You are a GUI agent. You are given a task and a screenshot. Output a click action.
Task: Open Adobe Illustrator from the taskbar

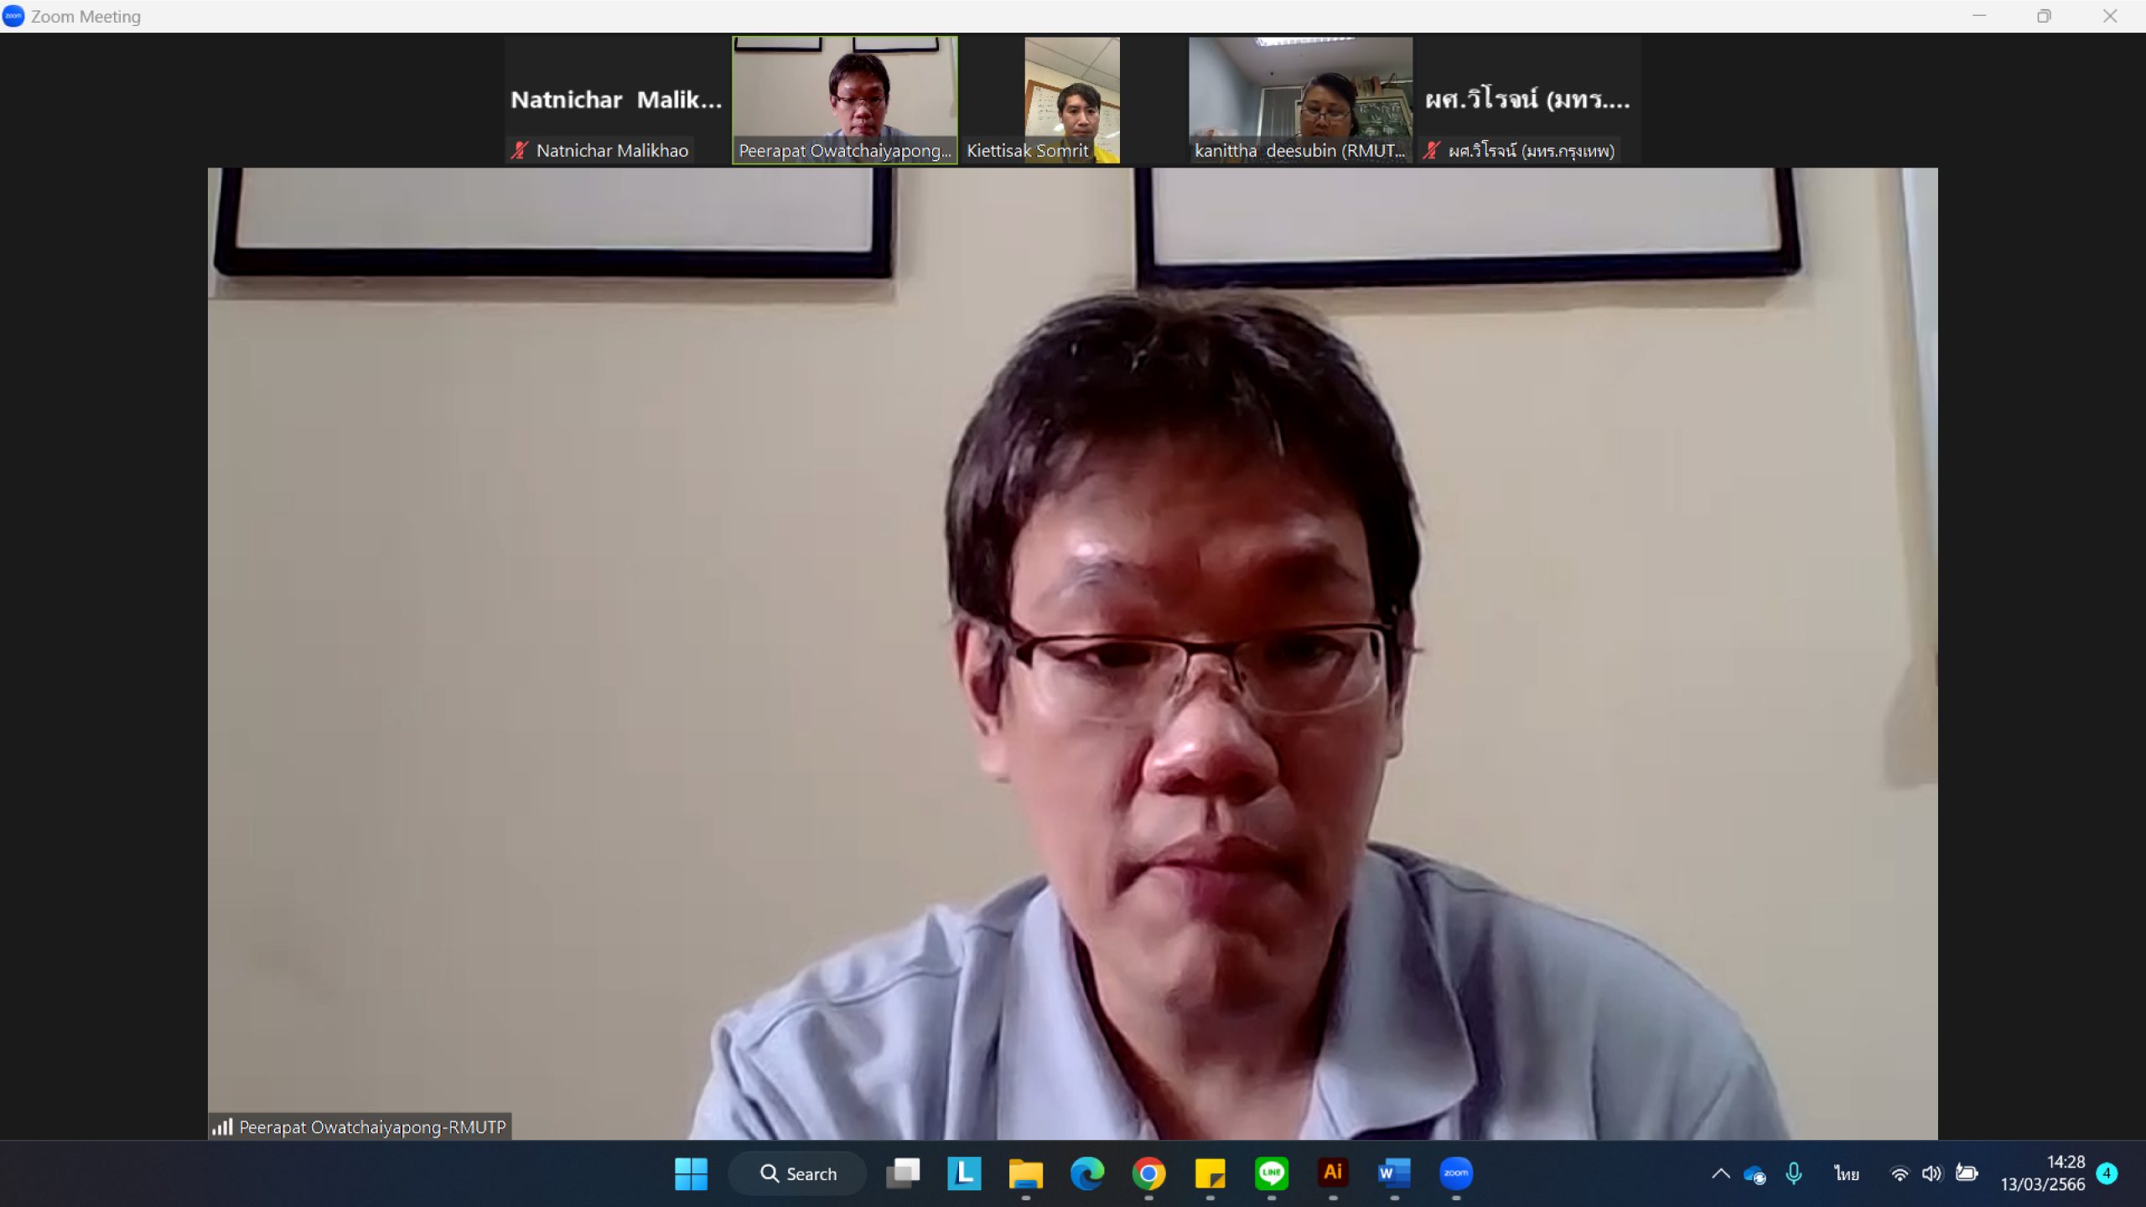[1333, 1173]
